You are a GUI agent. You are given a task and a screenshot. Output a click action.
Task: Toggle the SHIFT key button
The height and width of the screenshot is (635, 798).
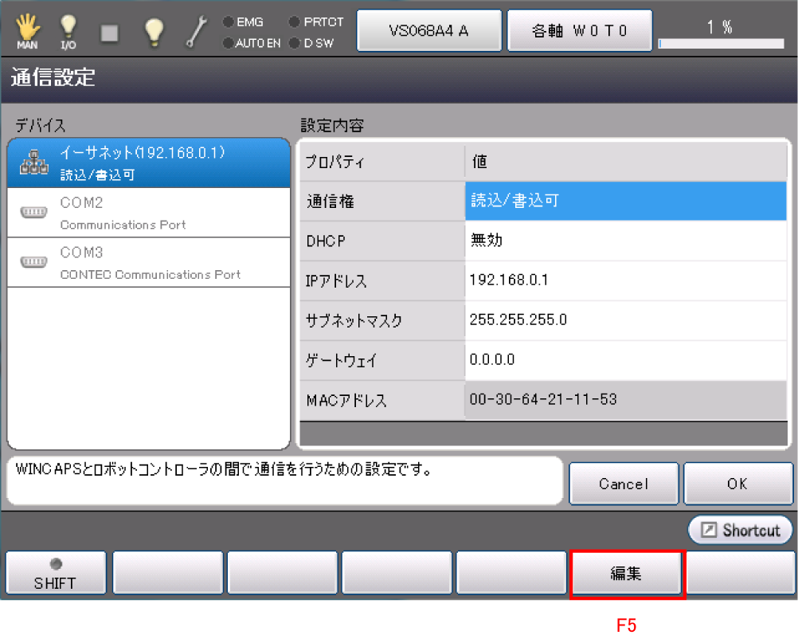(x=55, y=573)
